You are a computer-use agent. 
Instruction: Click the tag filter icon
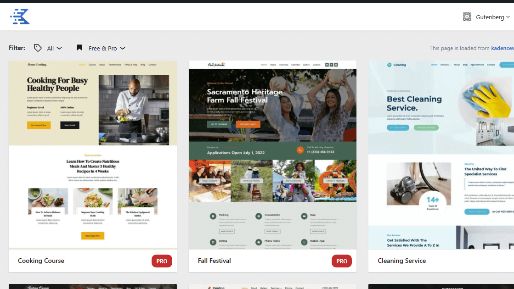pos(38,48)
